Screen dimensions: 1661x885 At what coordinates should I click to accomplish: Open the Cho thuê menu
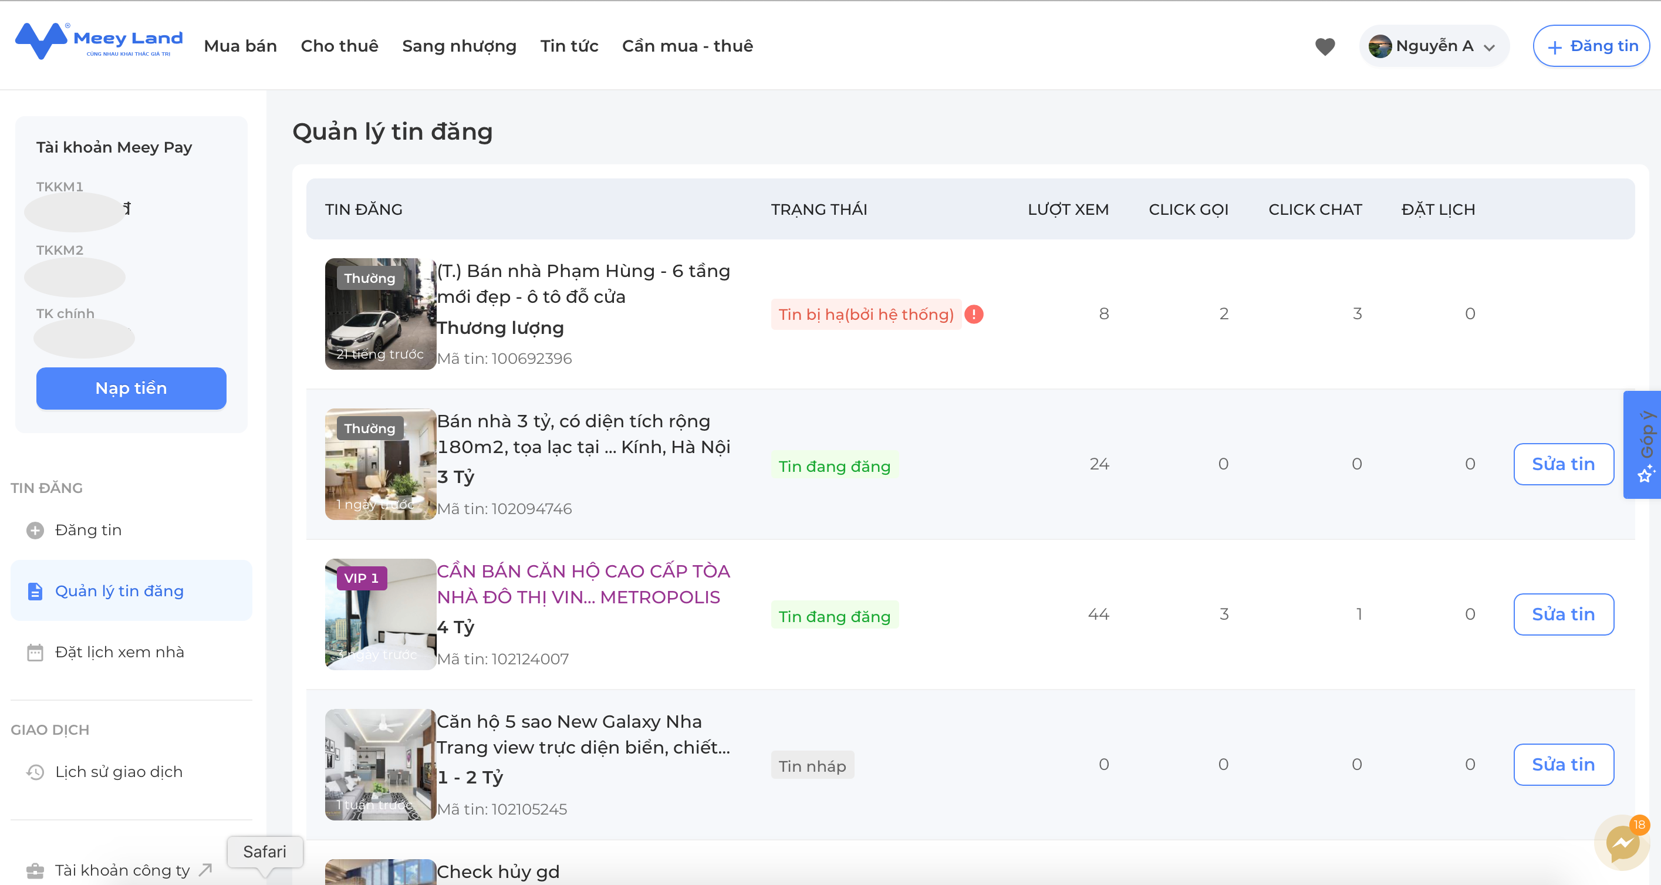click(x=339, y=46)
